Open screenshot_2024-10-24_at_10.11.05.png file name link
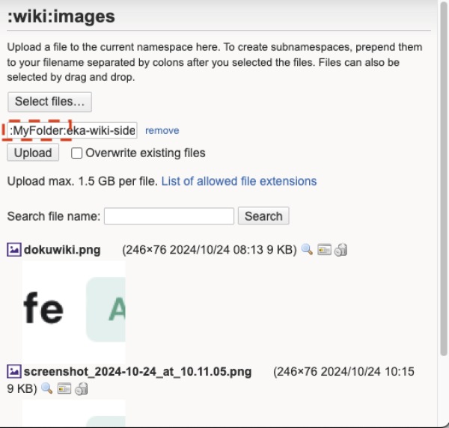This screenshot has height=428, width=449. [138, 372]
